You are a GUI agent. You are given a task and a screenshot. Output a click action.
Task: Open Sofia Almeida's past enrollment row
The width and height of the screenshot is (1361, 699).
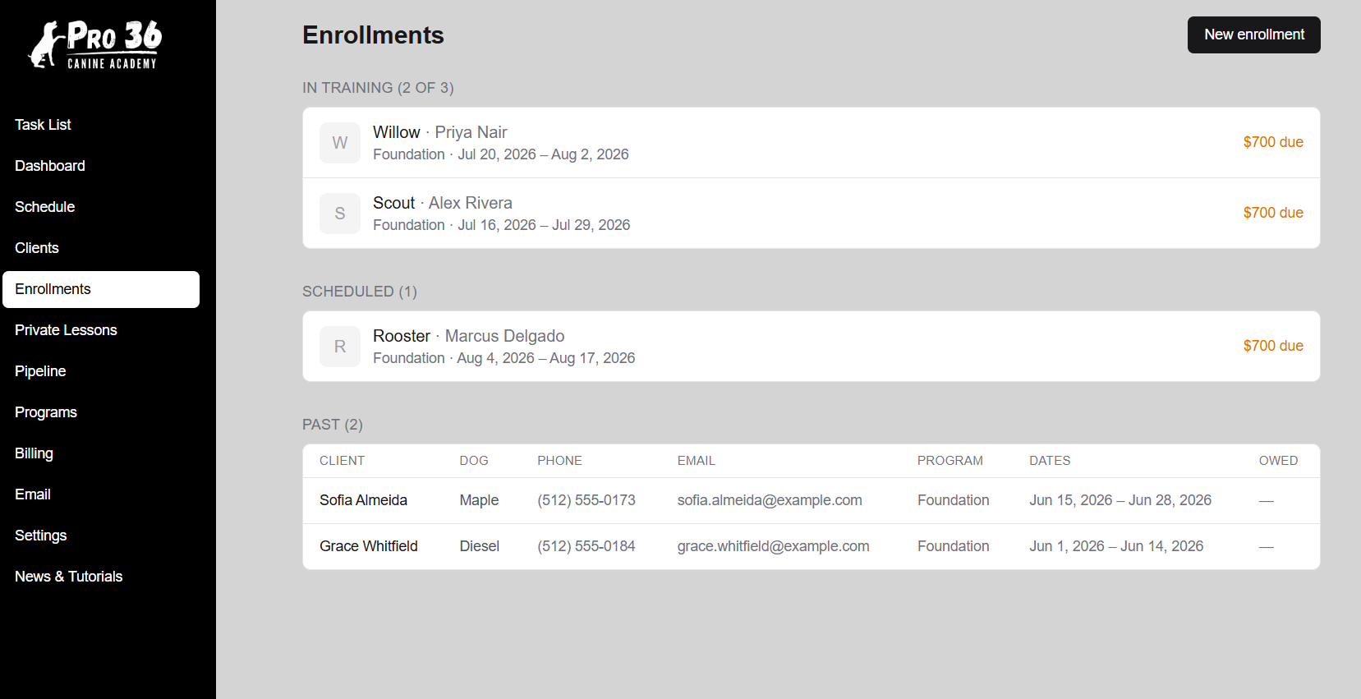click(812, 500)
